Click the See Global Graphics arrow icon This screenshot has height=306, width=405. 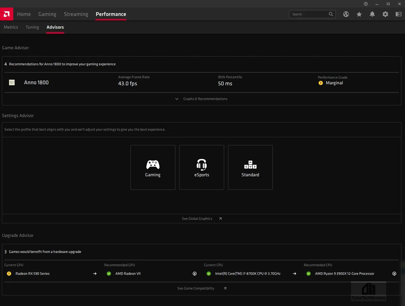pyautogui.click(x=220, y=219)
